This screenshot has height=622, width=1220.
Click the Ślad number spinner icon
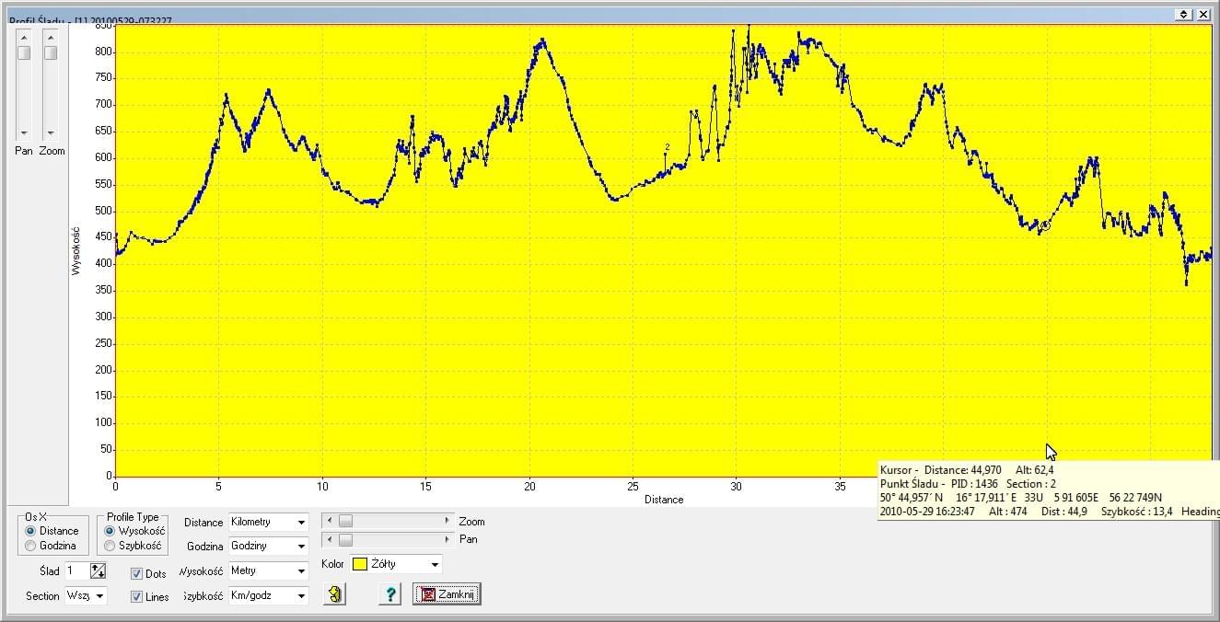(x=98, y=571)
